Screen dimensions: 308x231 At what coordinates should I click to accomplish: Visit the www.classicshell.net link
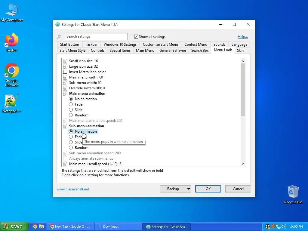click(x=73, y=189)
